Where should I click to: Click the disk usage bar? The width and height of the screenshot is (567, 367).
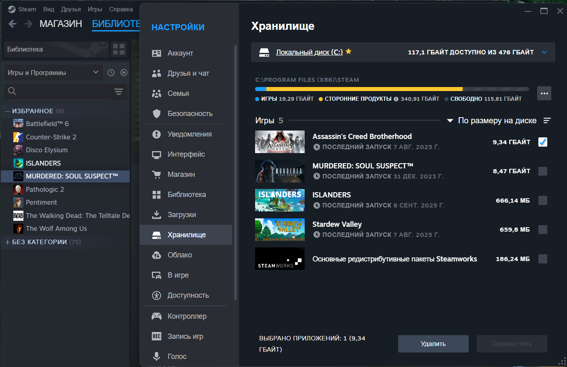(392, 89)
